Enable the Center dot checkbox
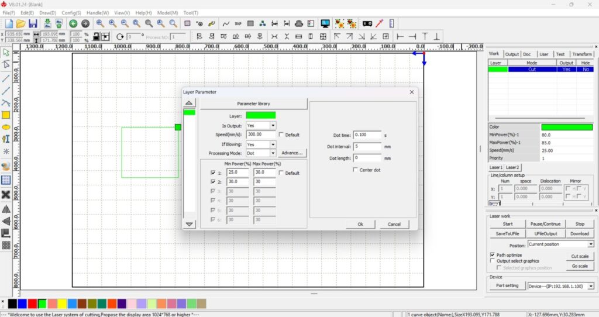This screenshot has height=317, width=599. click(x=356, y=170)
